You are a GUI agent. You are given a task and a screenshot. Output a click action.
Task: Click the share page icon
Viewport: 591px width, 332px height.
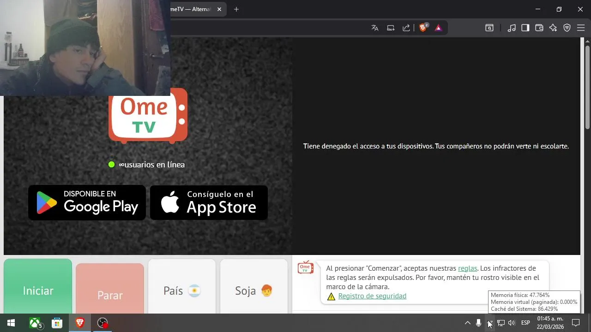pos(406,28)
